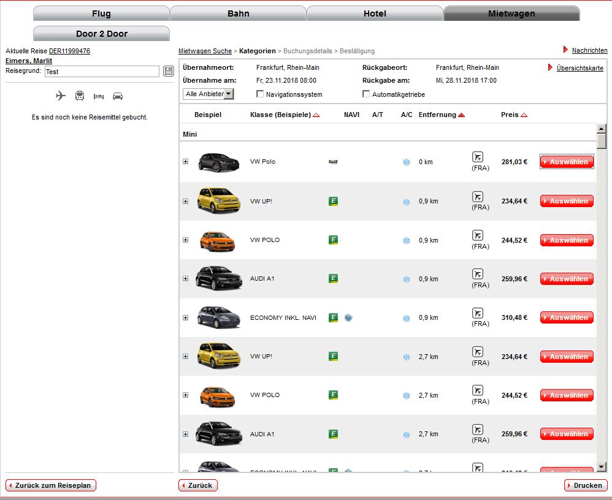Image resolution: width=612 pixels, height=500 pixels.
Task: Switch to the Flug tab
Action: click(101, 13)
